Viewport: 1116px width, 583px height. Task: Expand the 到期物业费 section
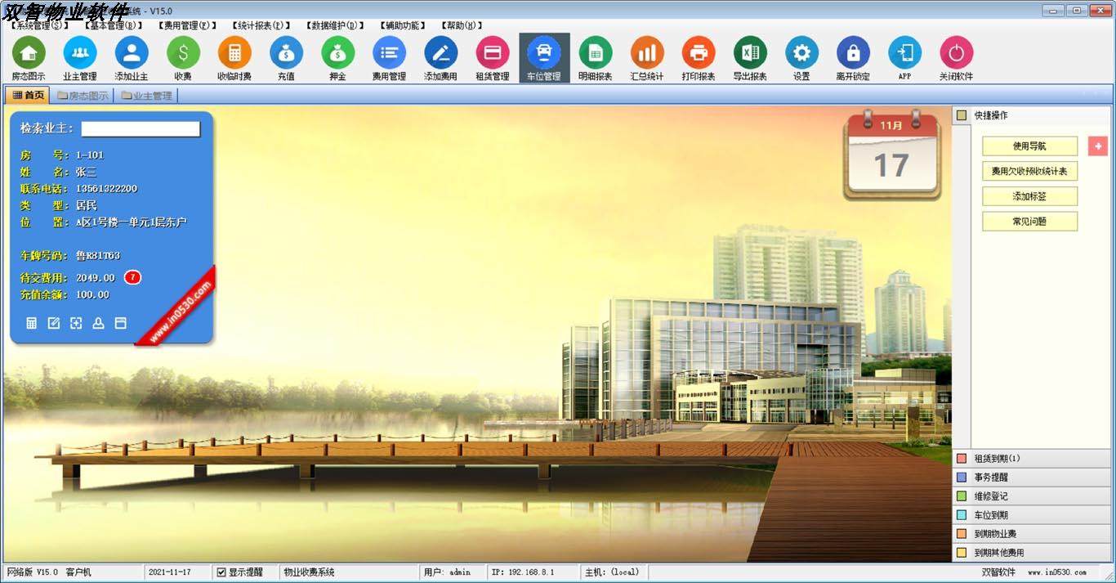click(x=1033, y=534)
